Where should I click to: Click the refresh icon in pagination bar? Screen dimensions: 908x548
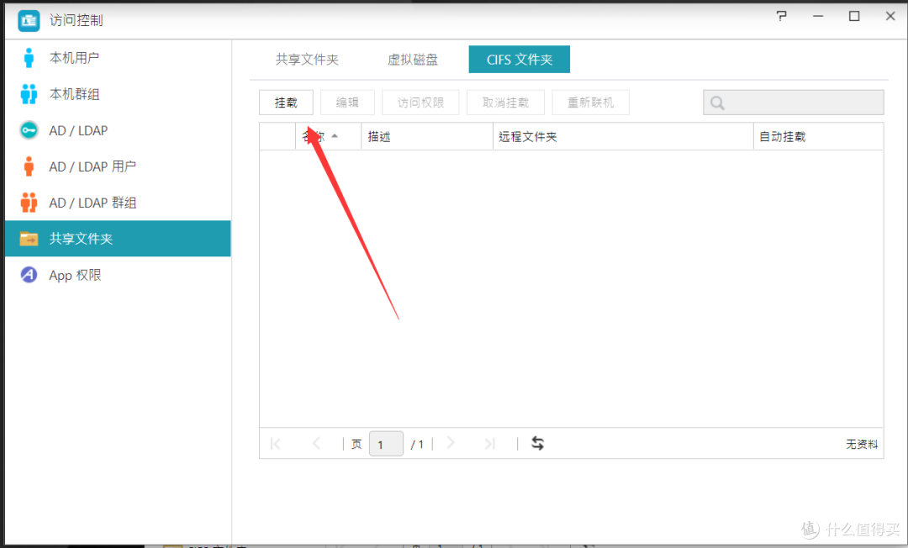click(x=537, y=444)
